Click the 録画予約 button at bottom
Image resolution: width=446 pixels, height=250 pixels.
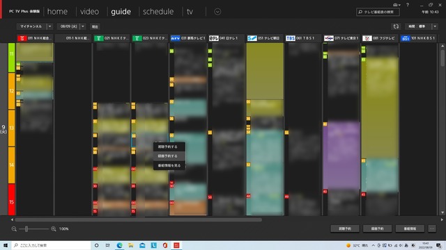click(x=378, y=228)
